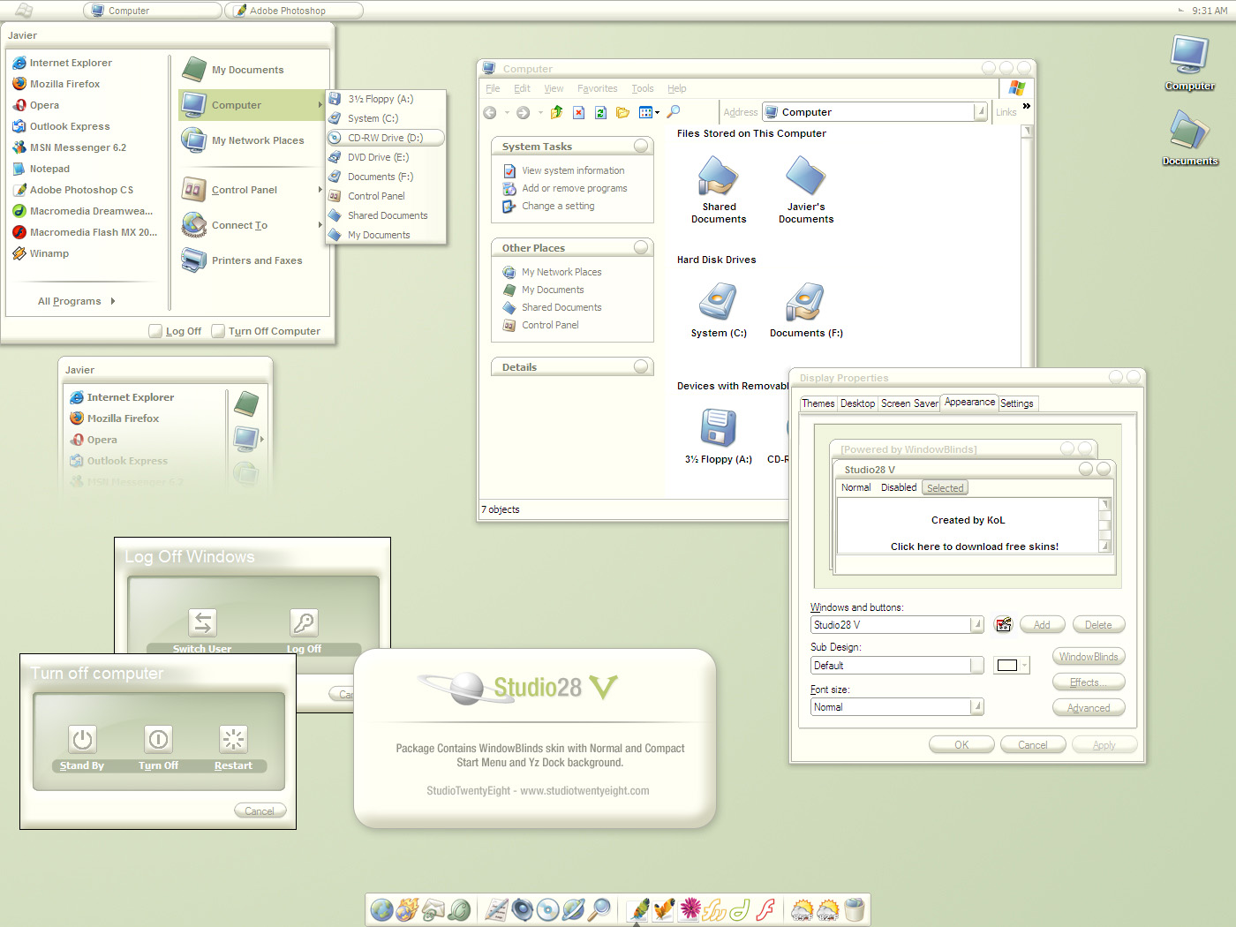The width and height of the screenshot is (1236, 927).
Task: Click the 'View system information' link
Action: tap(573, 170)
